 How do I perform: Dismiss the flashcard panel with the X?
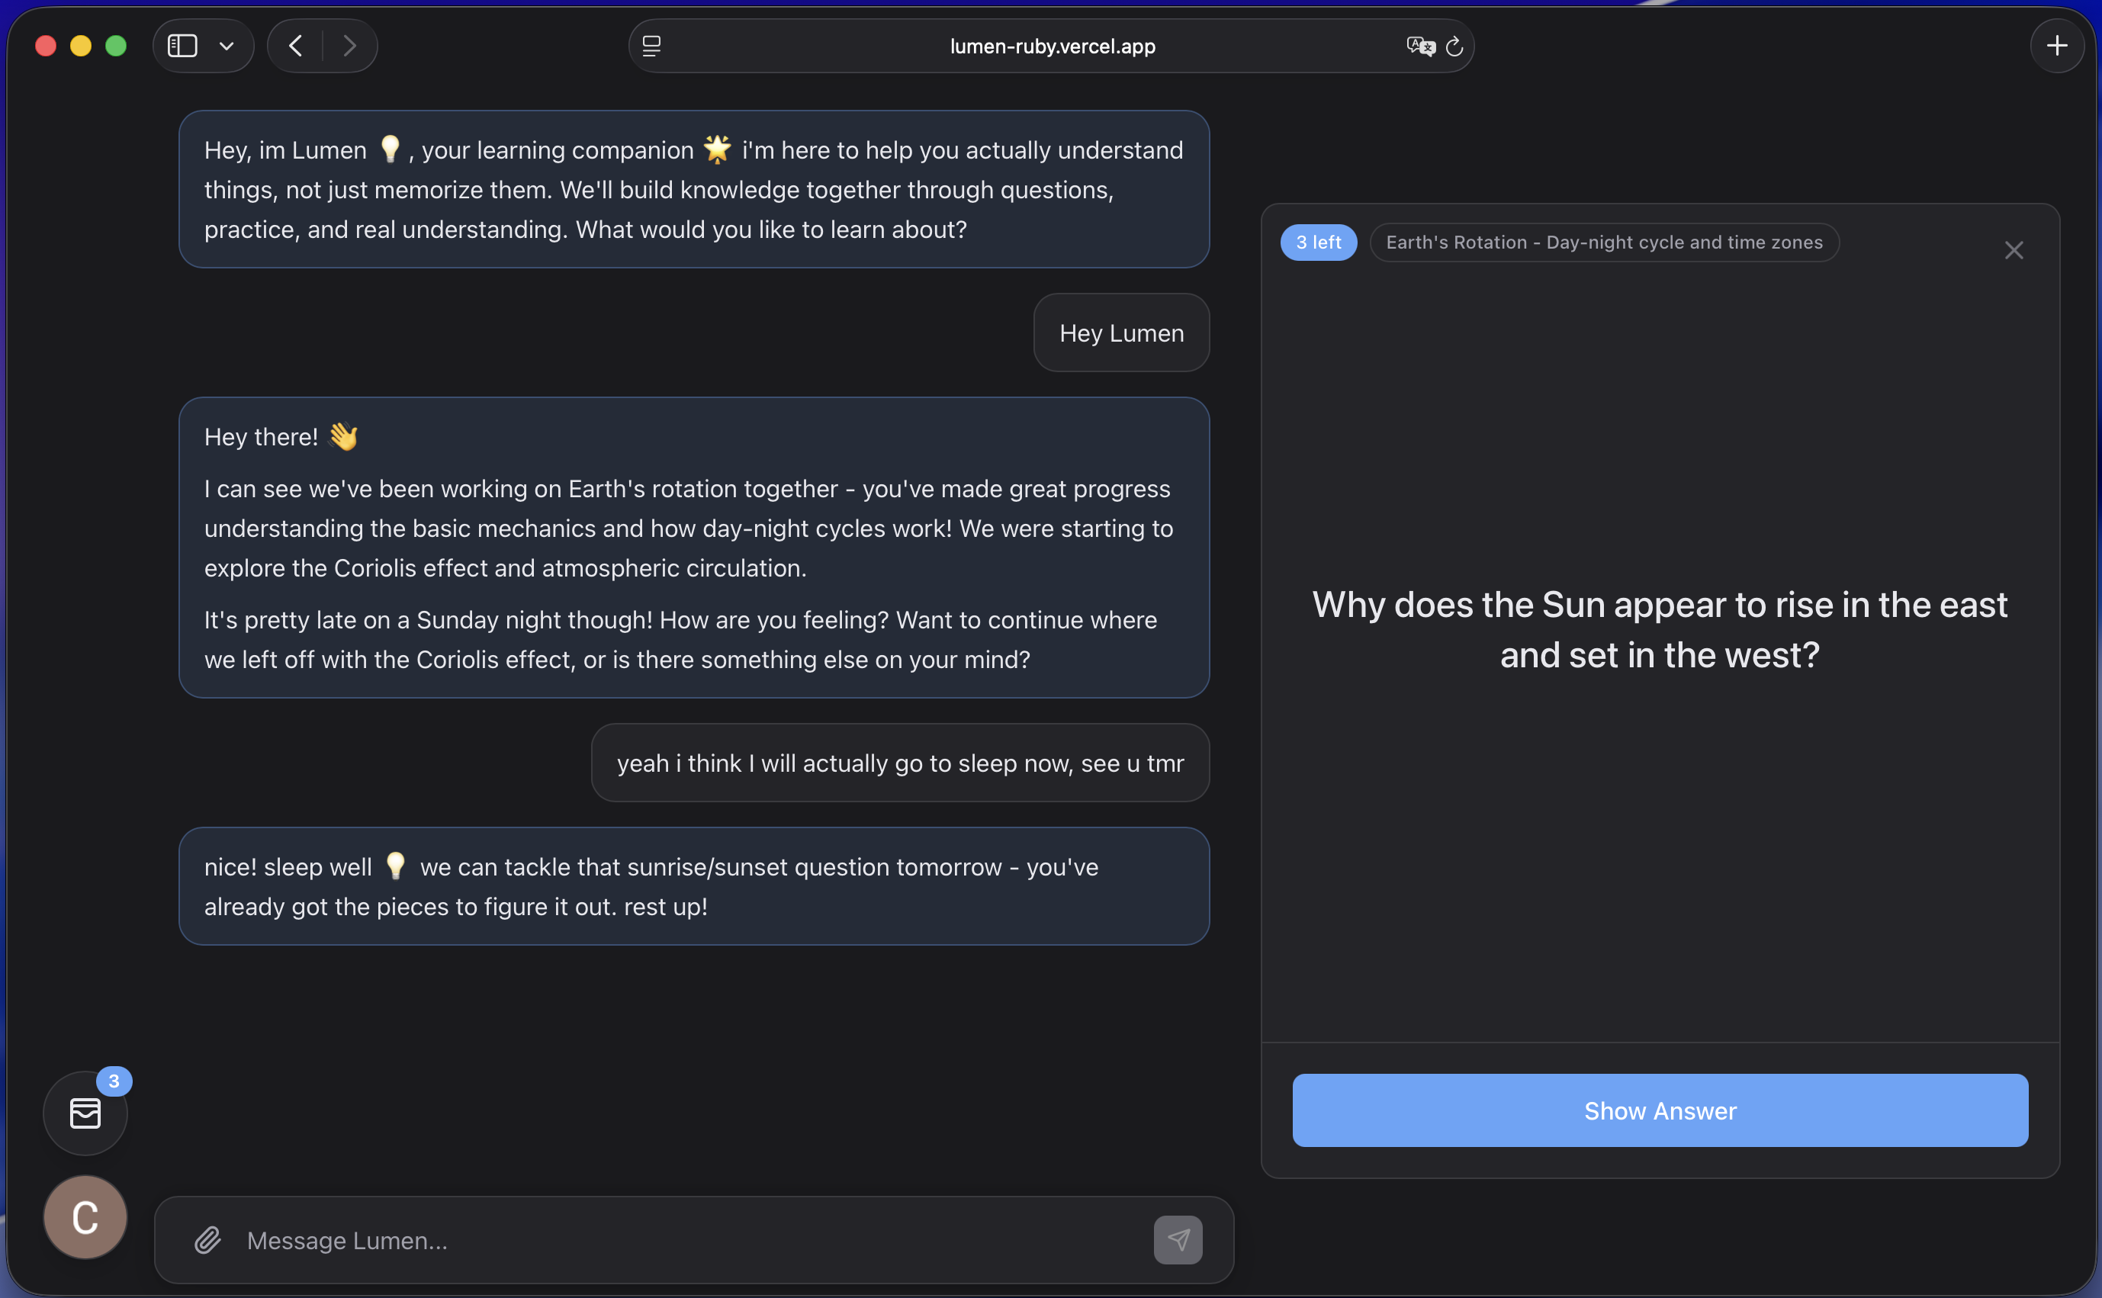point(2014,250)
